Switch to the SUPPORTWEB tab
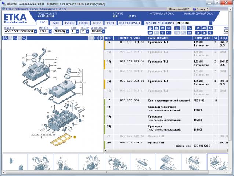Image resolution: width=234 pixels, height=176 pixels. (130, 23)
